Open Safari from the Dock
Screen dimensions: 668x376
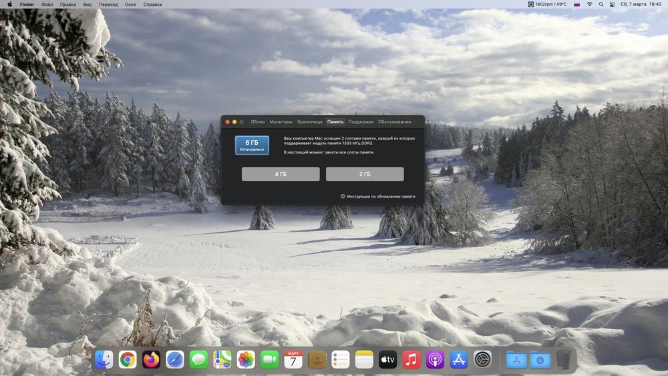(174, 360)
